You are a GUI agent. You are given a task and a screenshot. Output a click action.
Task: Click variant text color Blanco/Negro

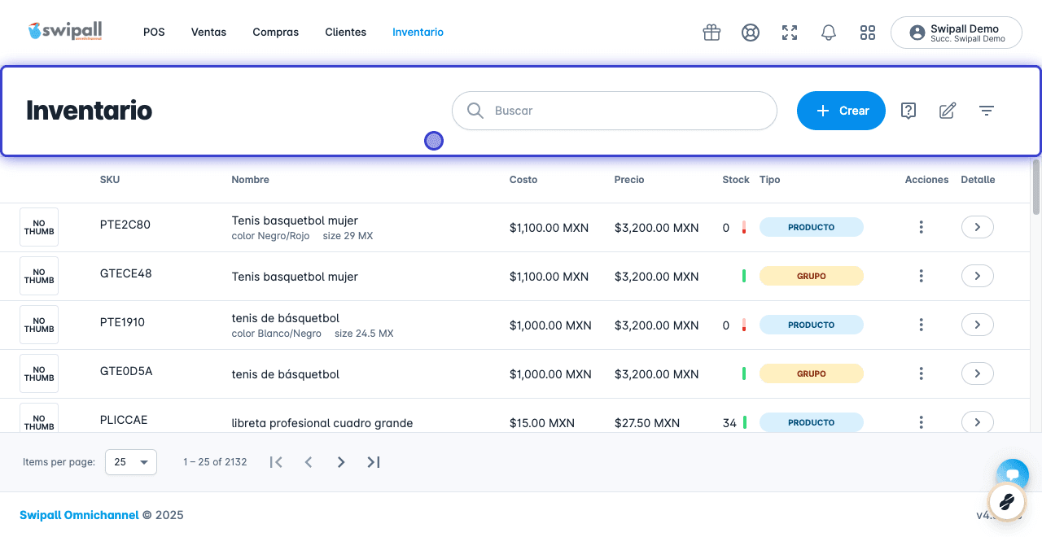pyautogui.click(x=277, y=334)
